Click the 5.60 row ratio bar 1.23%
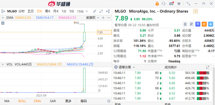 (203, 78)
